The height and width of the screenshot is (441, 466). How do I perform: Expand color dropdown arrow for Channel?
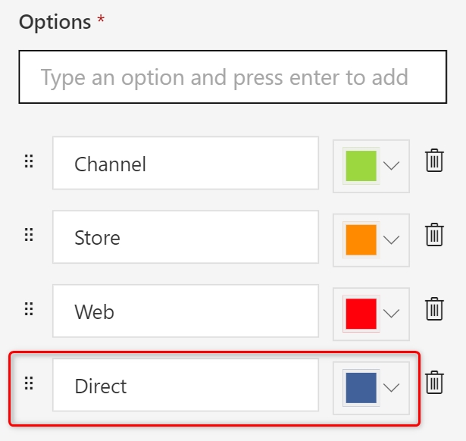pyautogui.click(x=392, y=166)
